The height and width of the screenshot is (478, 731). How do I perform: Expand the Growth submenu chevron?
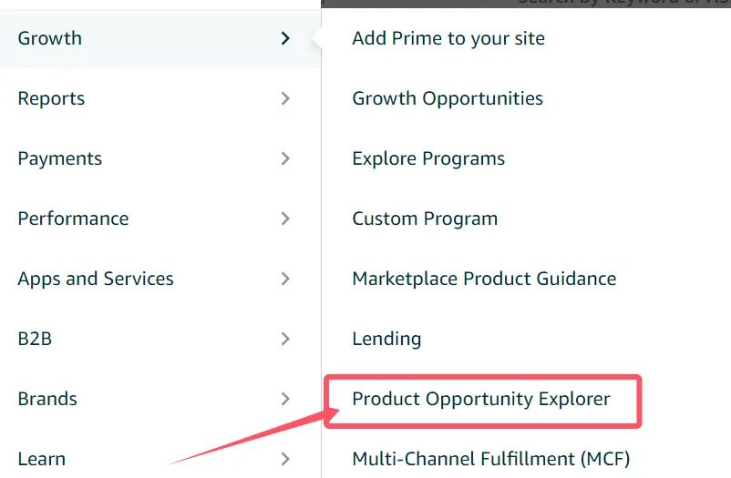click(x=285, y=38)
